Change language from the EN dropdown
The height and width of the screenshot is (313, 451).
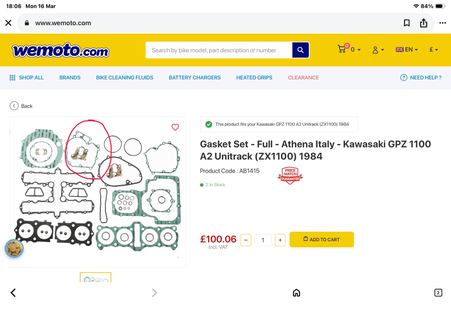pyautogui.click(x=407, y=50)
